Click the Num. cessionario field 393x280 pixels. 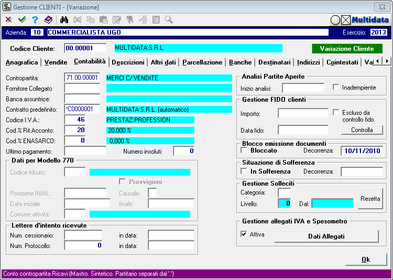(x=83, y=235)
